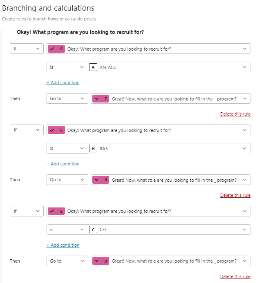
Task: Open the 'is' operator dropdown for AN-ACC
Action: pyautogui.click(x=67, y=67)
